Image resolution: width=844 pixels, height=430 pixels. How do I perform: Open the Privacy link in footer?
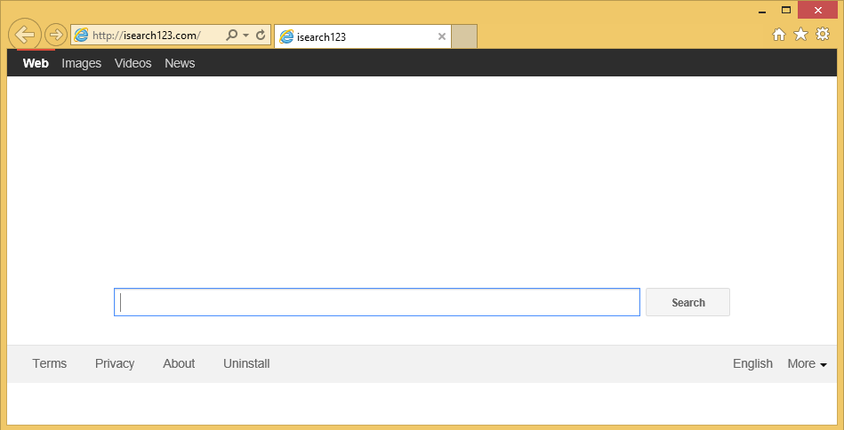coord(115,363)
